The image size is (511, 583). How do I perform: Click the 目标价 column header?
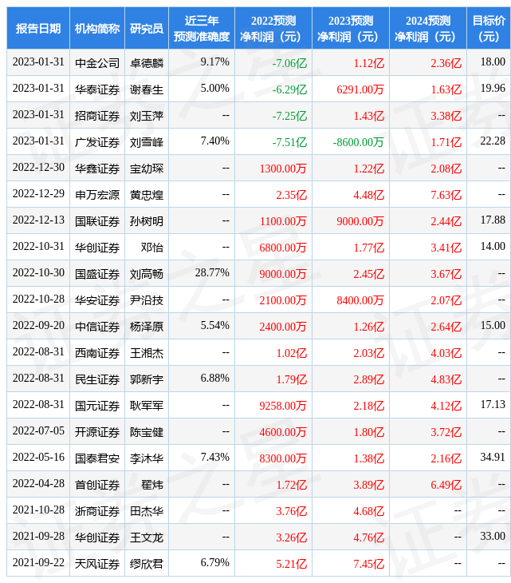(489, 29)
